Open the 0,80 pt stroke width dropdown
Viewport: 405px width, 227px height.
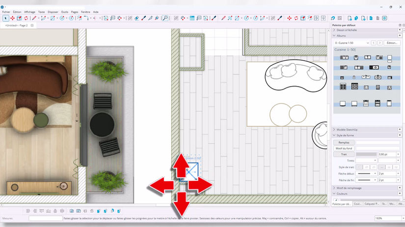click(x=398, y=154)
